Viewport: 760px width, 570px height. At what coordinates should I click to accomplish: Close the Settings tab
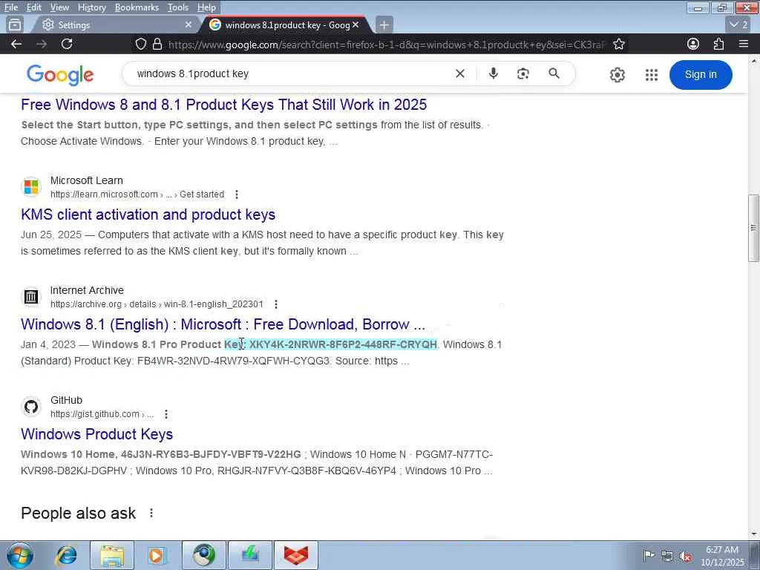point(188,24)
